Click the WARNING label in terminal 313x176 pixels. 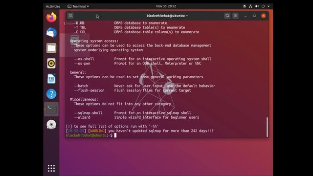pyautogui.click(x=97, y=131)
